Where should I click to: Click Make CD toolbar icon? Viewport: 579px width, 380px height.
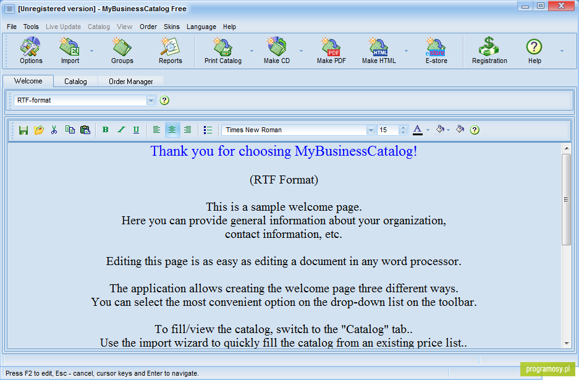[277, 51]
